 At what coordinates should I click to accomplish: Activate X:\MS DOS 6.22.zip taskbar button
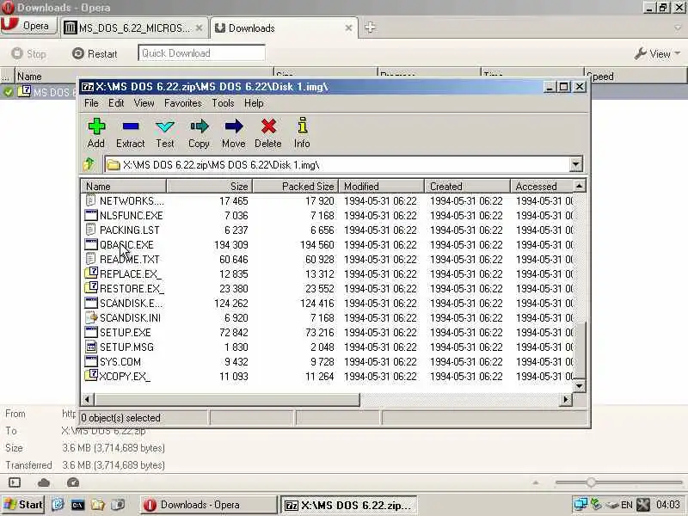coord(348,505)
